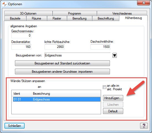
Task: Click 'Bezugsebenen anderer Grundrisse importieren' button
Action: coord(62,72)
